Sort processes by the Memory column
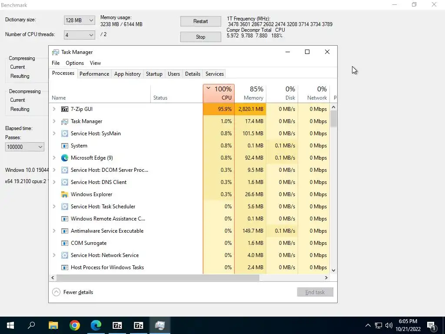Image resolution: width=445 pixels, height=334 pixels. [x=251, y=94]
